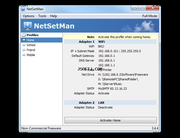
Task: Click the note 'Activate this profile when coming home.'
Action: 124,37
